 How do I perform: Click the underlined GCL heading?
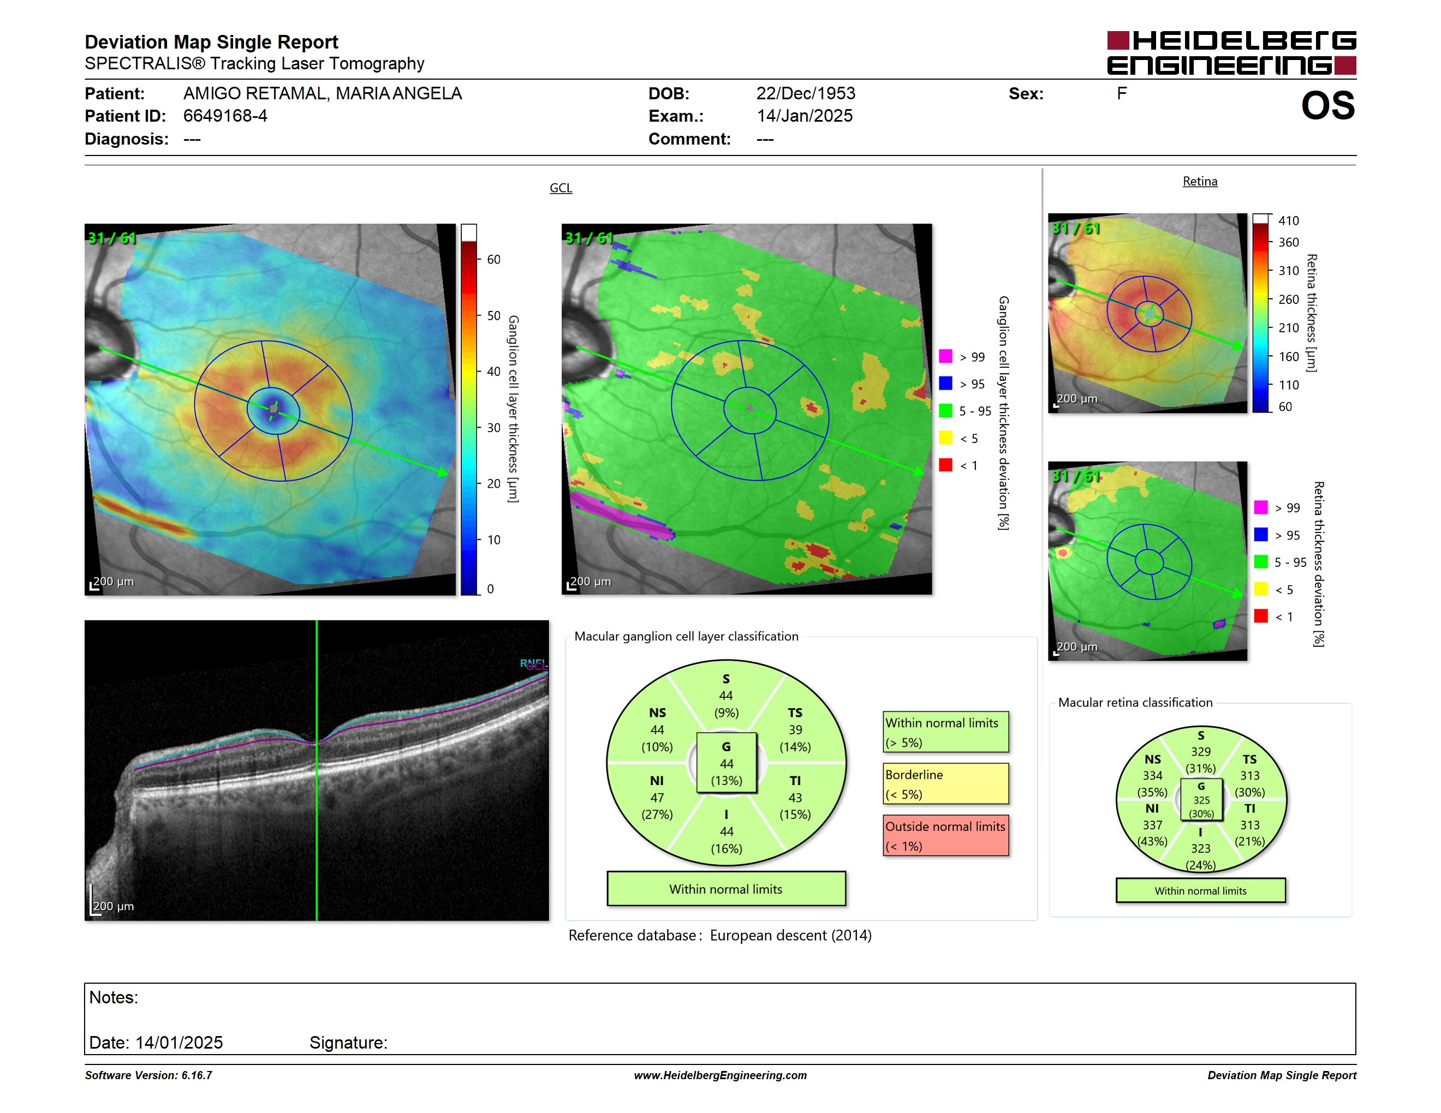(x=561, y=188)
